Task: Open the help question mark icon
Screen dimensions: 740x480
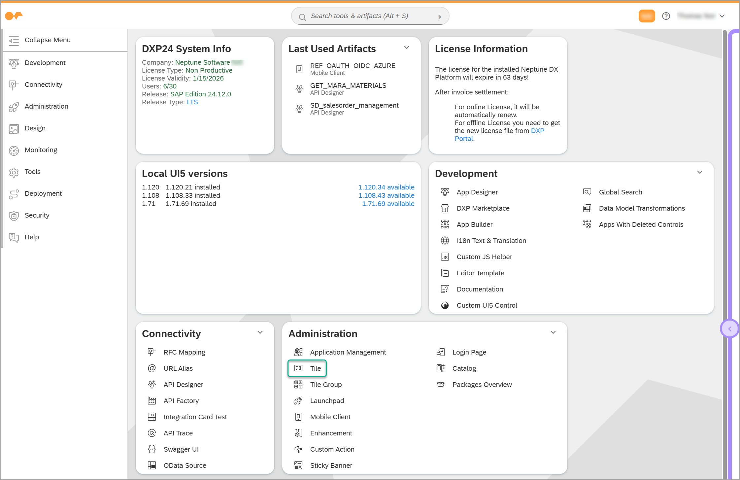Action: pyautogui.click(x=666, y=16)
